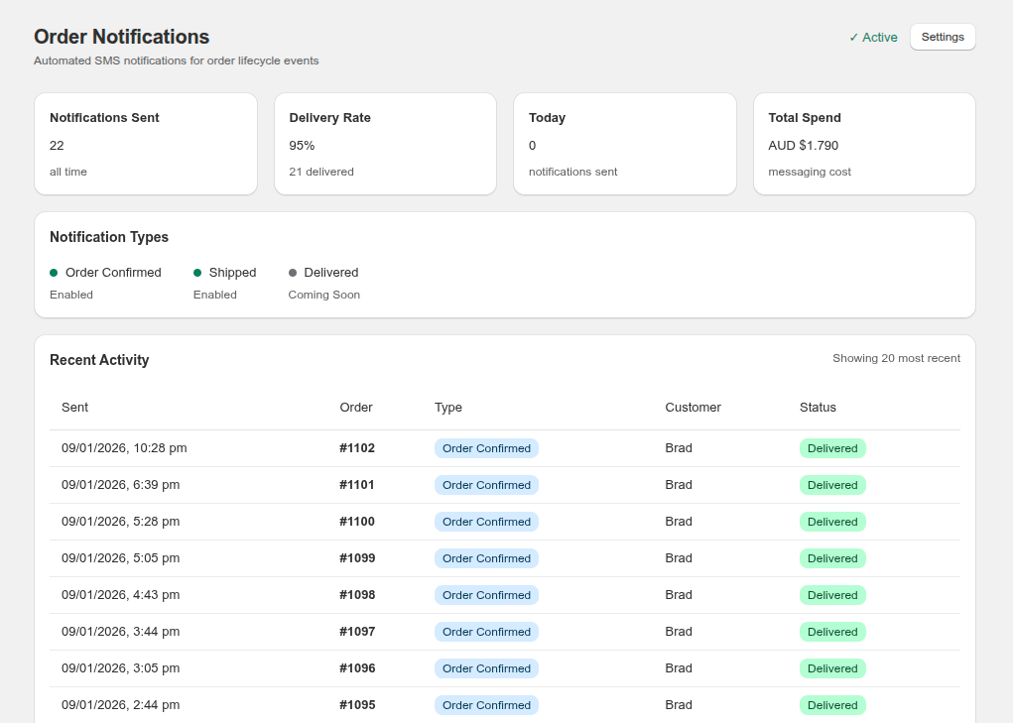Expand the Notification Types section
The width and height of the screenshot is (1013, 723).
click(x=109, y=237)
